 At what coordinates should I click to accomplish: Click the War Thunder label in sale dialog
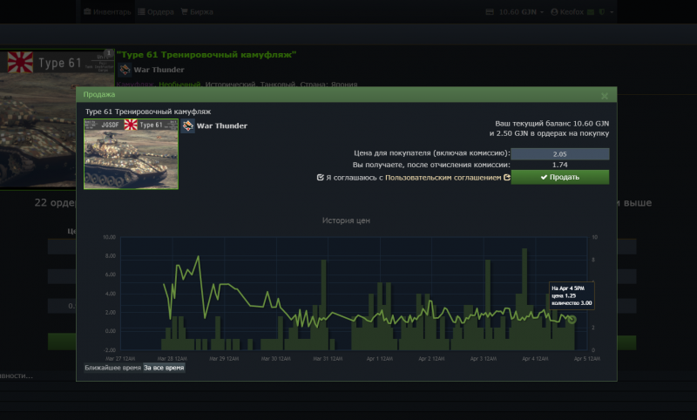pyautogui.click(x=222, y=125)
